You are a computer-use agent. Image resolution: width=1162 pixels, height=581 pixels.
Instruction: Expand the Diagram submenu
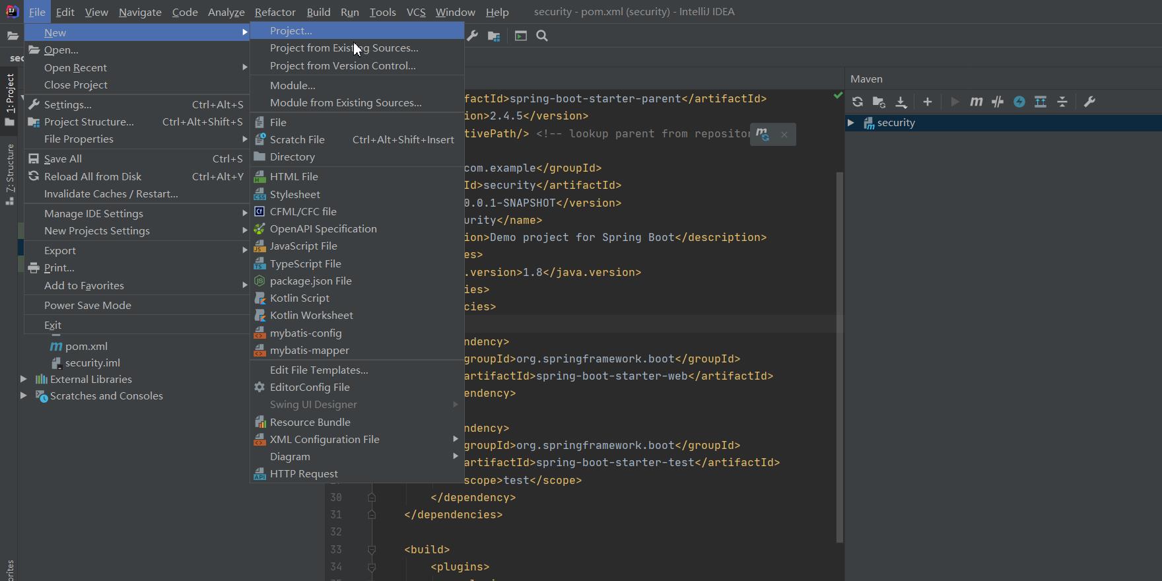(x=357, y=456)
